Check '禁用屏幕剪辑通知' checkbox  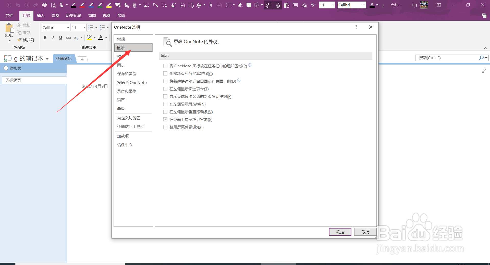click(165, 127)
